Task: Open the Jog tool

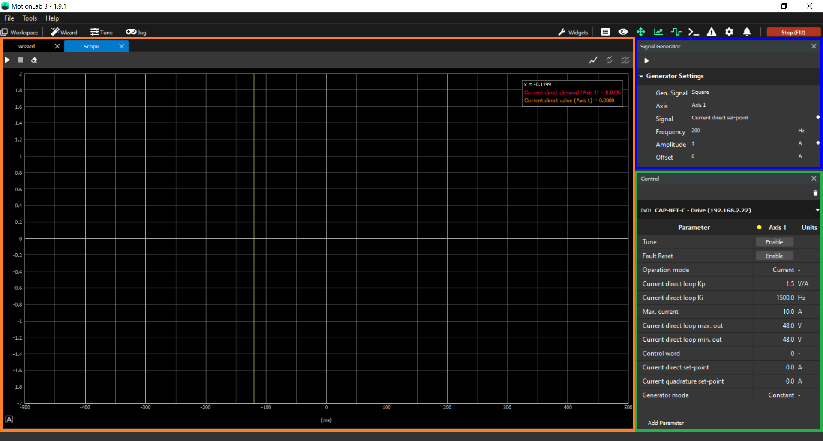Action: (136, 32)
